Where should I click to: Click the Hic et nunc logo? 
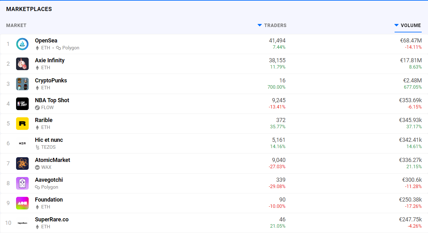coord(22,143)
